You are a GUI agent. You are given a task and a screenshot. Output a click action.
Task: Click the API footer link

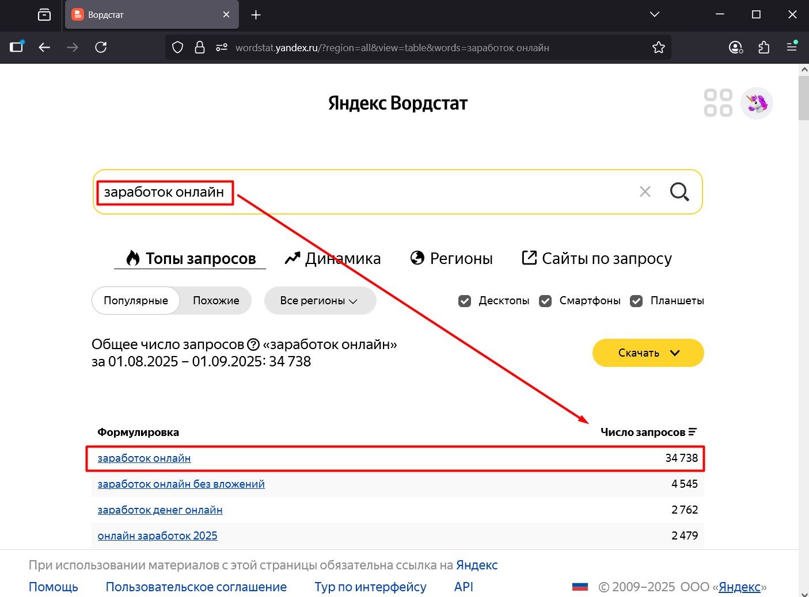[463, 586]
